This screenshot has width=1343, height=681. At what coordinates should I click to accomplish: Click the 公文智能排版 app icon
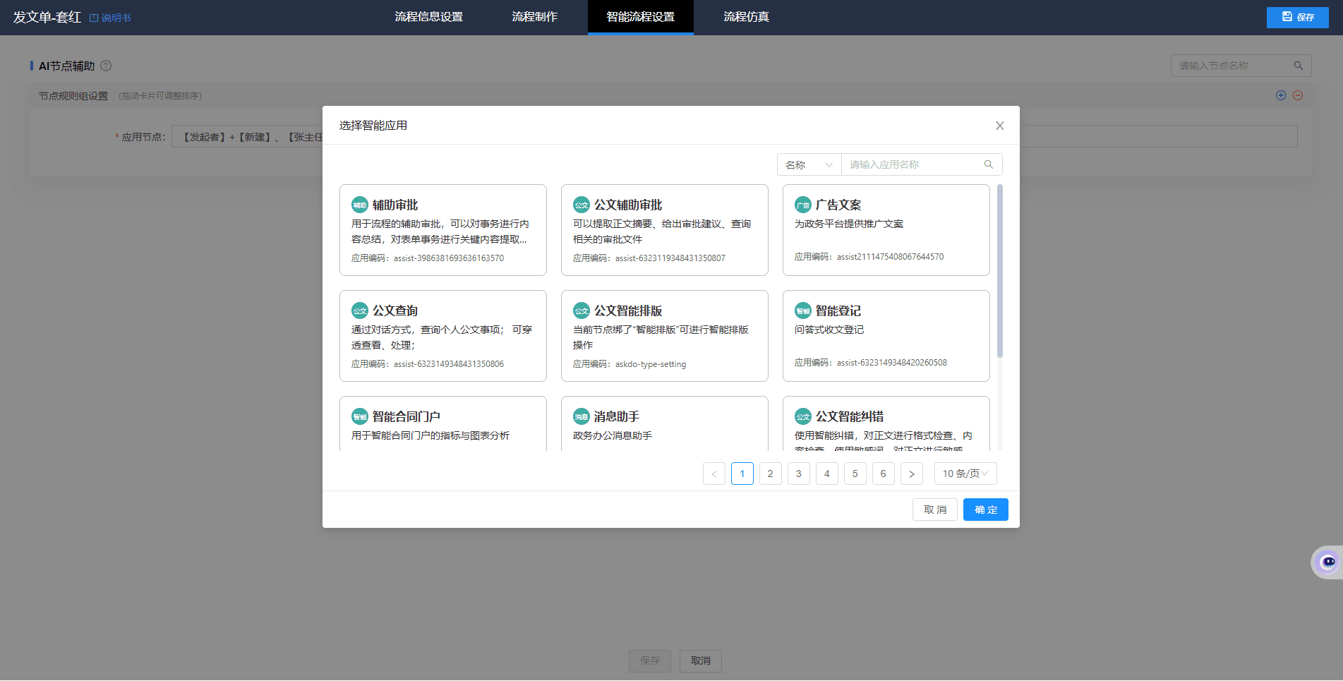tap(582, 311)
